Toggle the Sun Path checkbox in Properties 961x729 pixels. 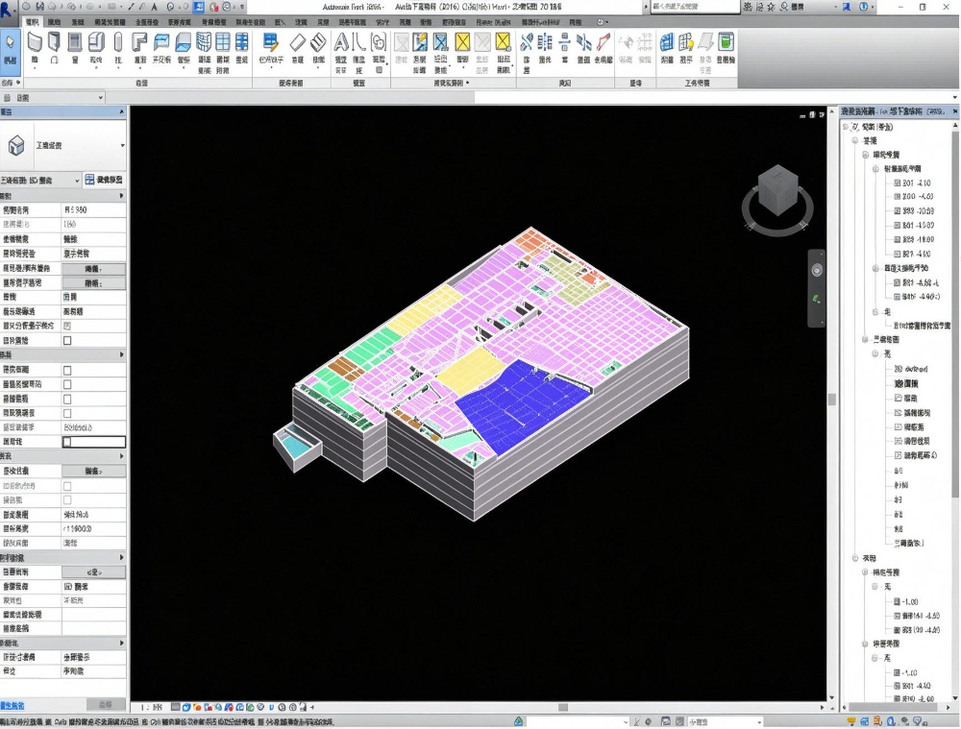67,341
